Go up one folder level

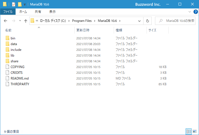click(26, 21)
